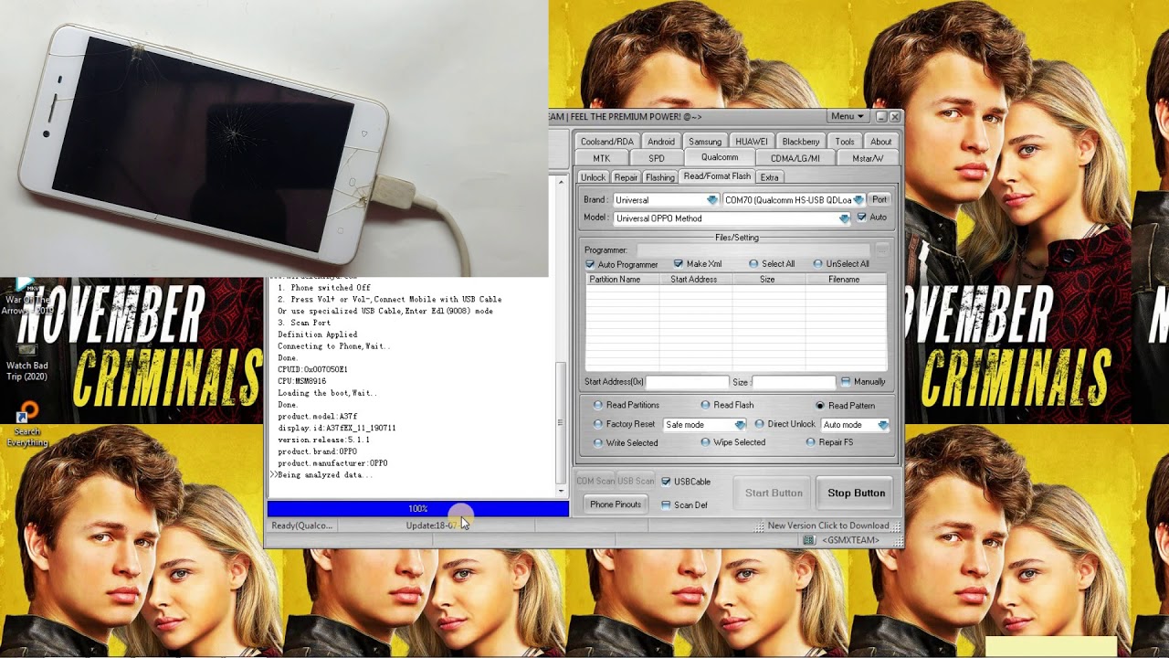Viewport: 1169px width, 658px height.
Task: Click the Ready(Qualco... status bar entry
Action: (x=302, y=525)
